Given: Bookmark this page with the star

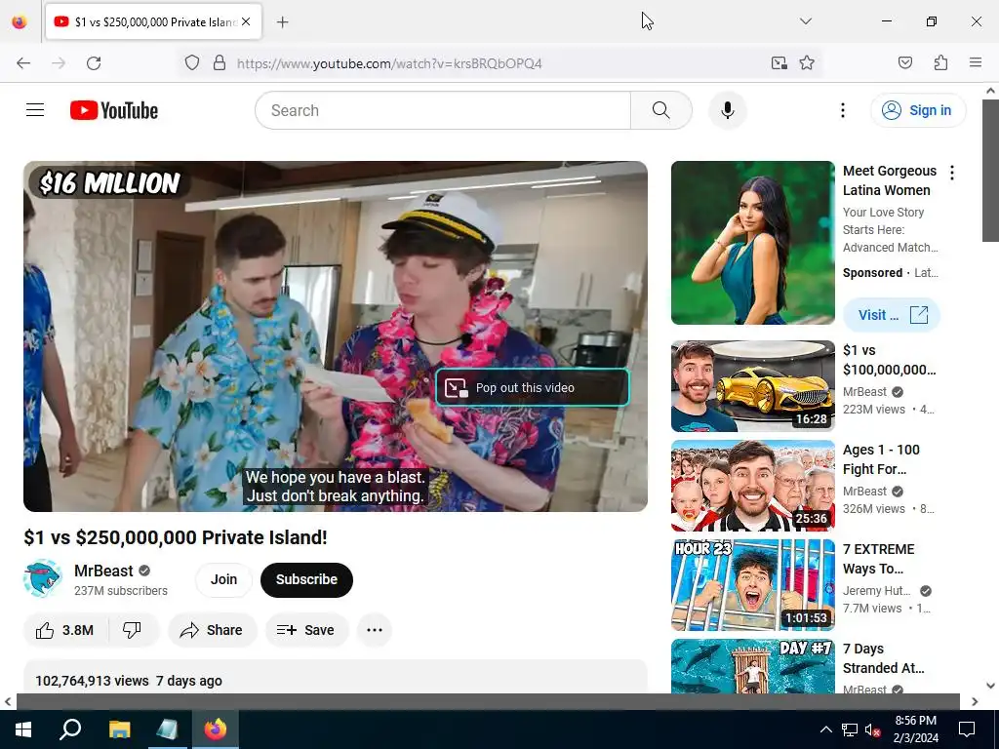Looking at the screenshot, I should (x=807, y=63).
